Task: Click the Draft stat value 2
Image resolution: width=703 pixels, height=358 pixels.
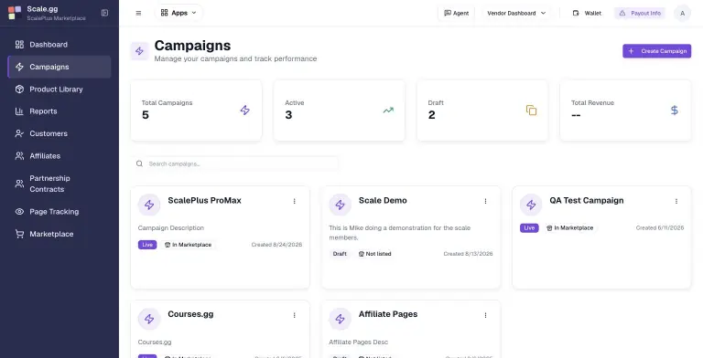Action: point(431,115)
